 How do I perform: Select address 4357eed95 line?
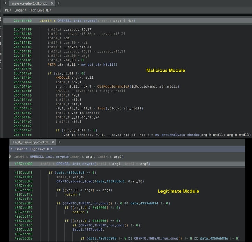pos(23,208)
